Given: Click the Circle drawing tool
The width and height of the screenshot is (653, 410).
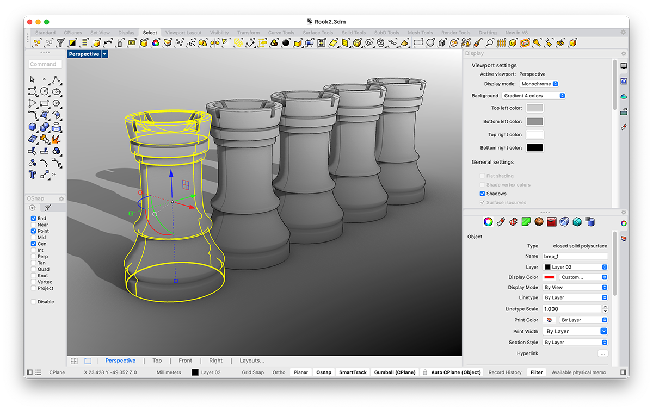Looking at the screenshot, I should coord(44,91).
